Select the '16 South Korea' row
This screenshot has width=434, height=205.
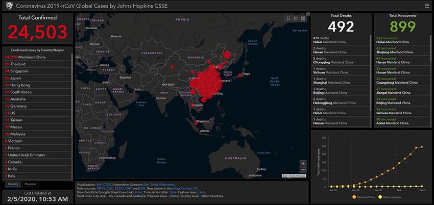[37, 92]
